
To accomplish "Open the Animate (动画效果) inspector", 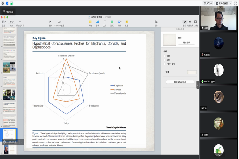I will tap(190, 22).
